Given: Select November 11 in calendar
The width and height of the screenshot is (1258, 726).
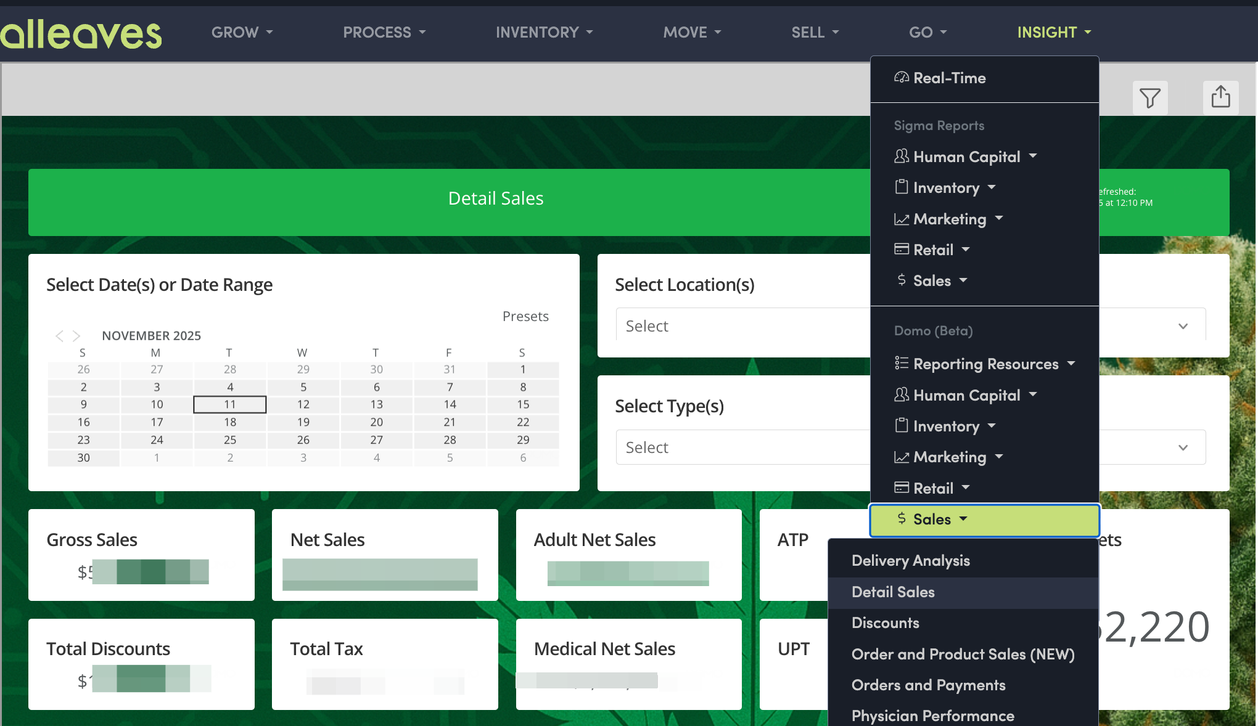Looking at the screenshot, I should [230, 404].
